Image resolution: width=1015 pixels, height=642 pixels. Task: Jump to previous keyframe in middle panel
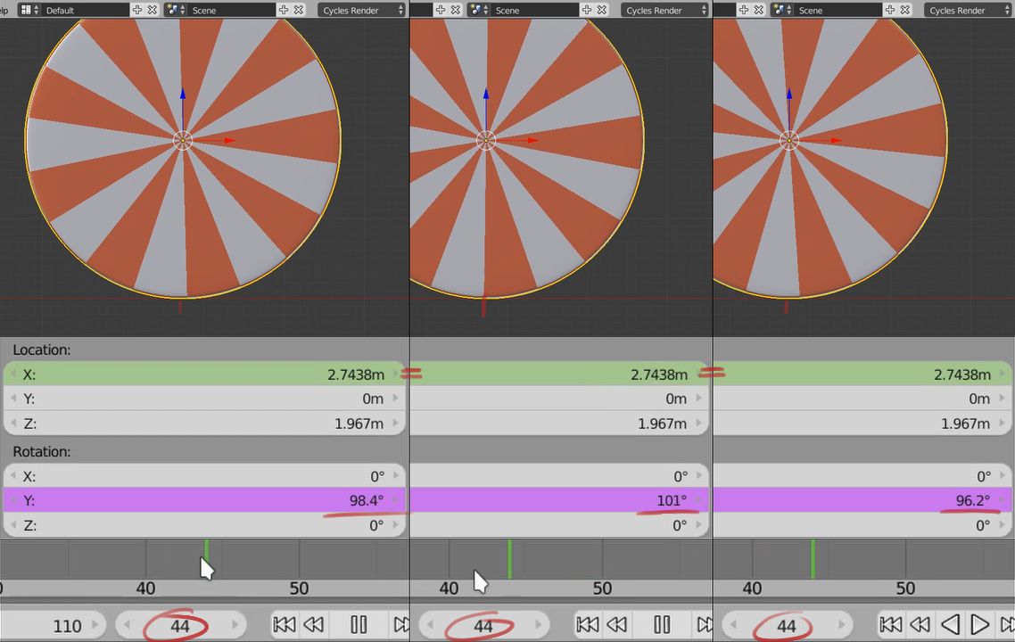(617, 624)
